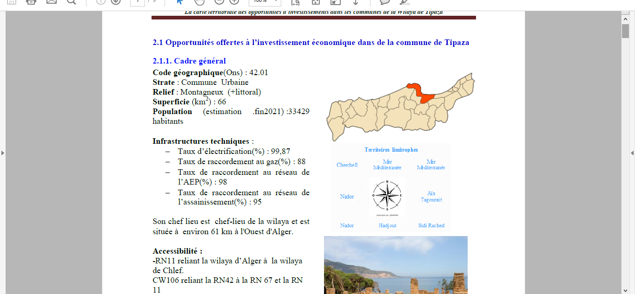
Task: Click the scrollbar down arrow
Action: point(627,291)
